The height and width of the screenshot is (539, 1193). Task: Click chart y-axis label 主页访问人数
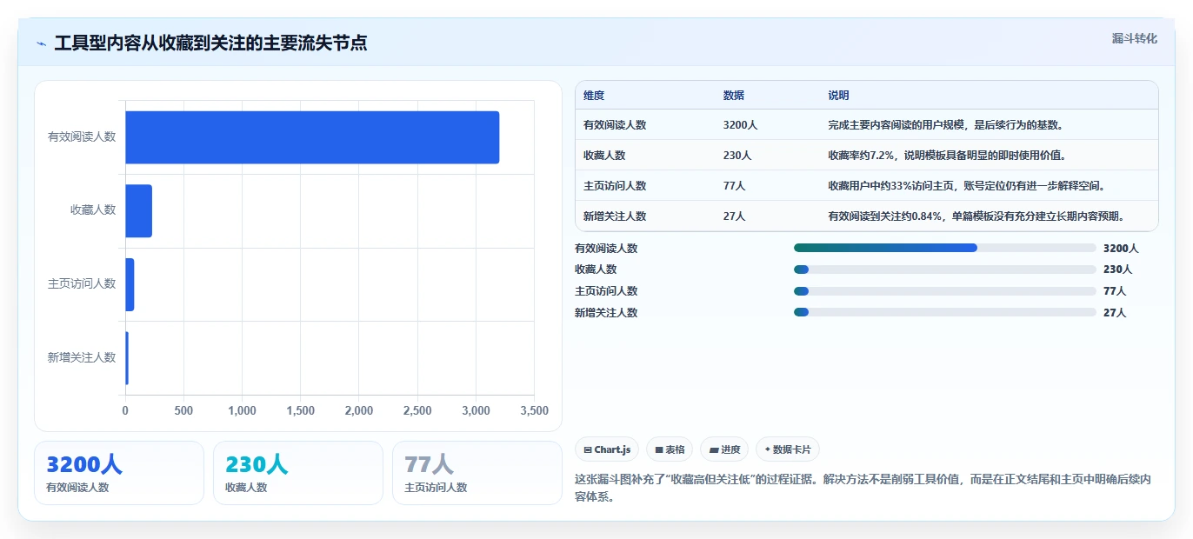tap(82, 283)
